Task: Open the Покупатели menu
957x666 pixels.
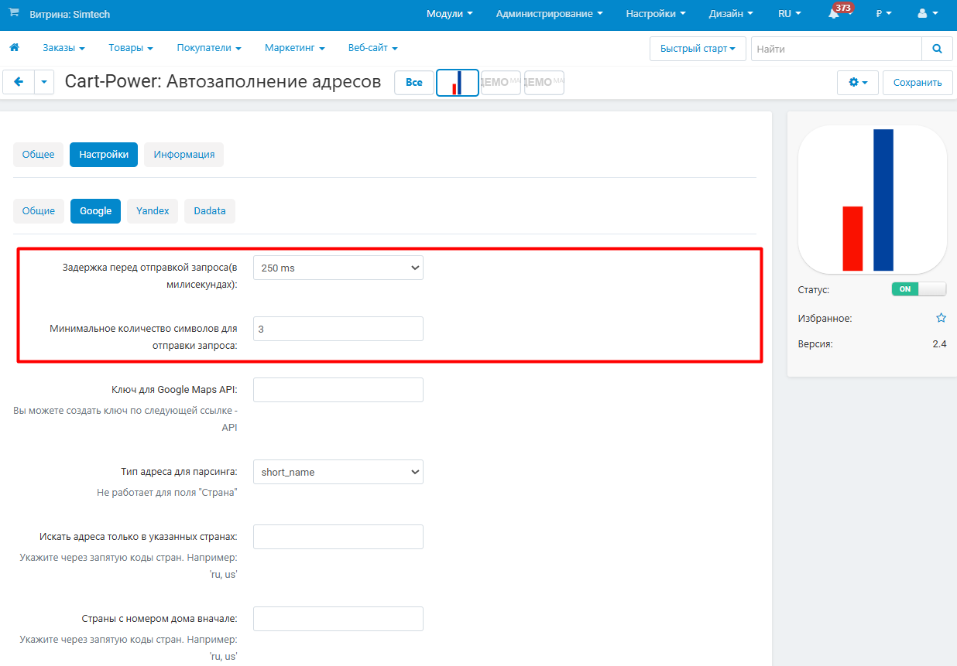Action: tap(209, 48)
